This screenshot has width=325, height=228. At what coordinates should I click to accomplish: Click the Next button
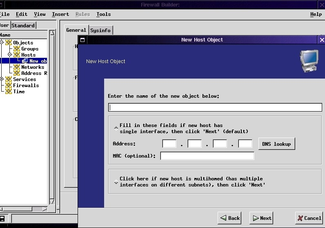(261, 218)
